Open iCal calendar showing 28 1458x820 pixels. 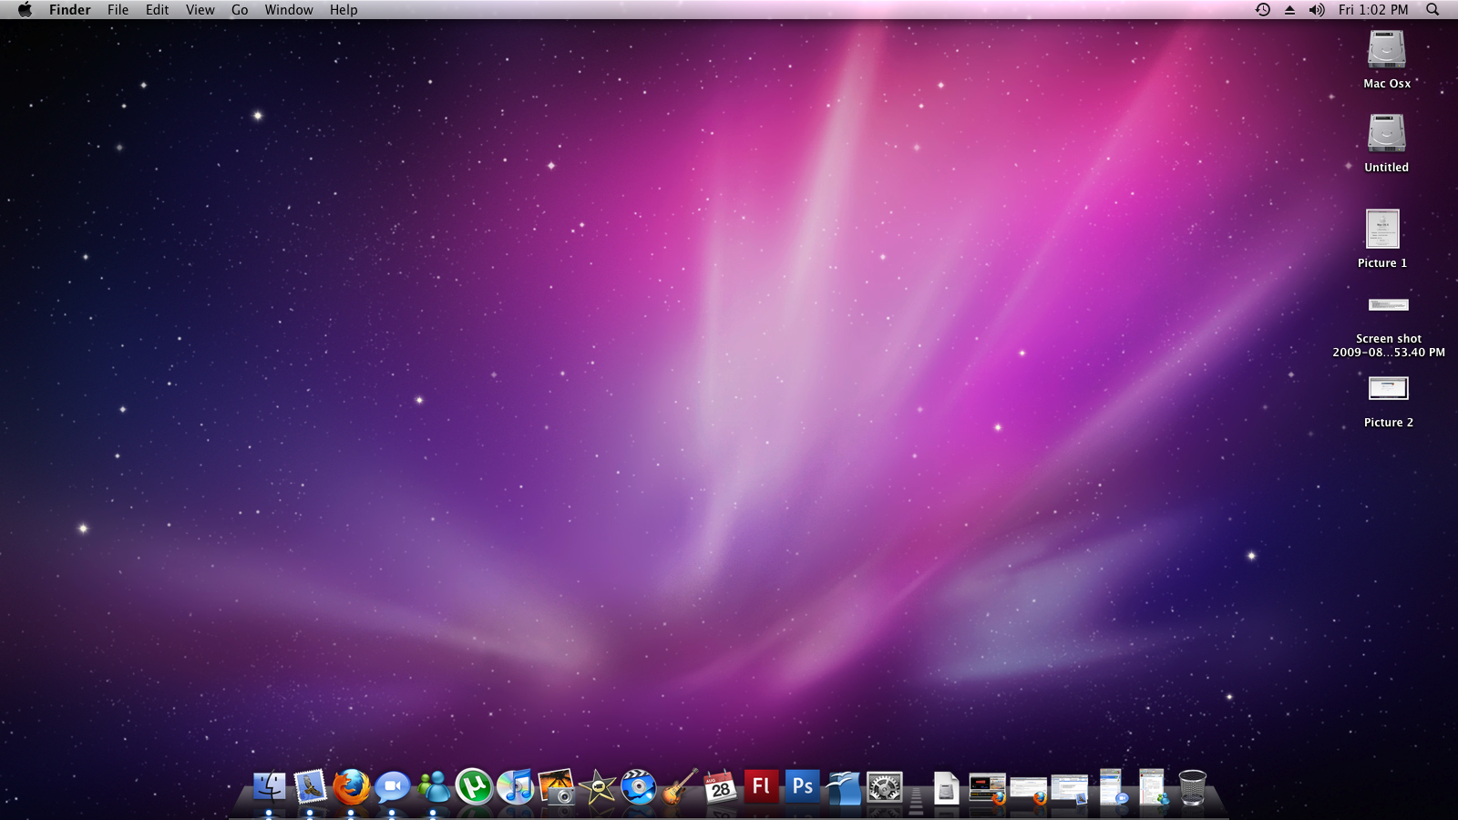point(720,787)
